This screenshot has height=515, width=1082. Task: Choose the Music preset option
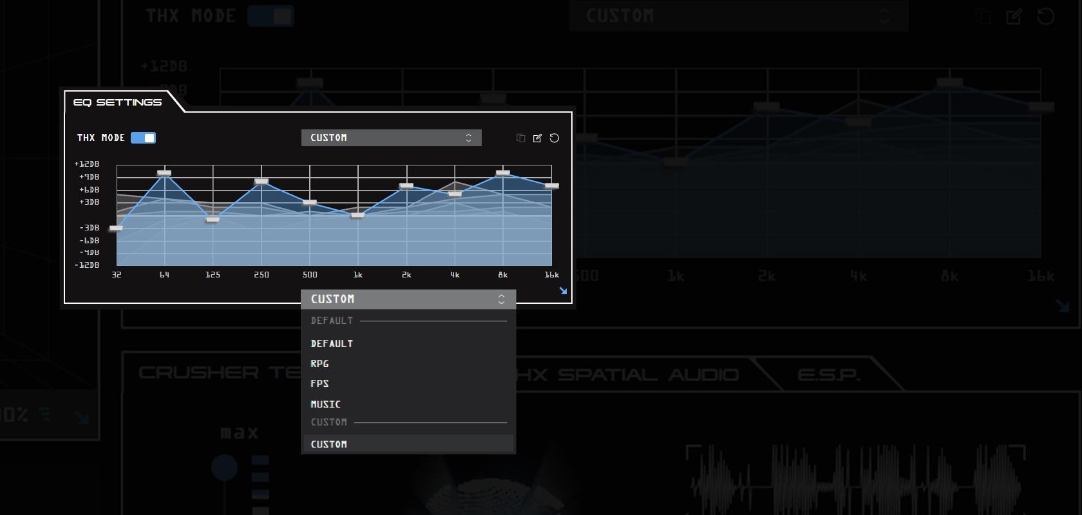coord(326,404)
